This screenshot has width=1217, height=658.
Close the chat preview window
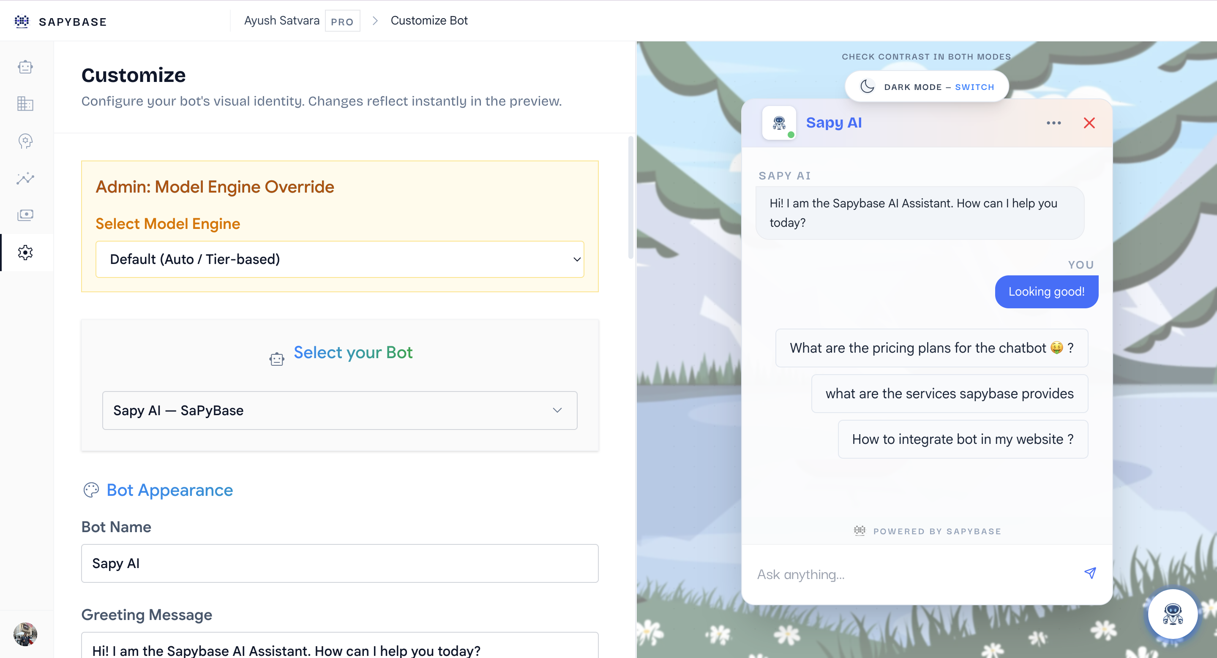(1089, 123)
